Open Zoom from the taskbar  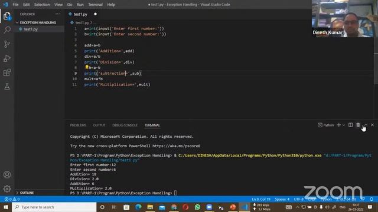coord(209,207)
